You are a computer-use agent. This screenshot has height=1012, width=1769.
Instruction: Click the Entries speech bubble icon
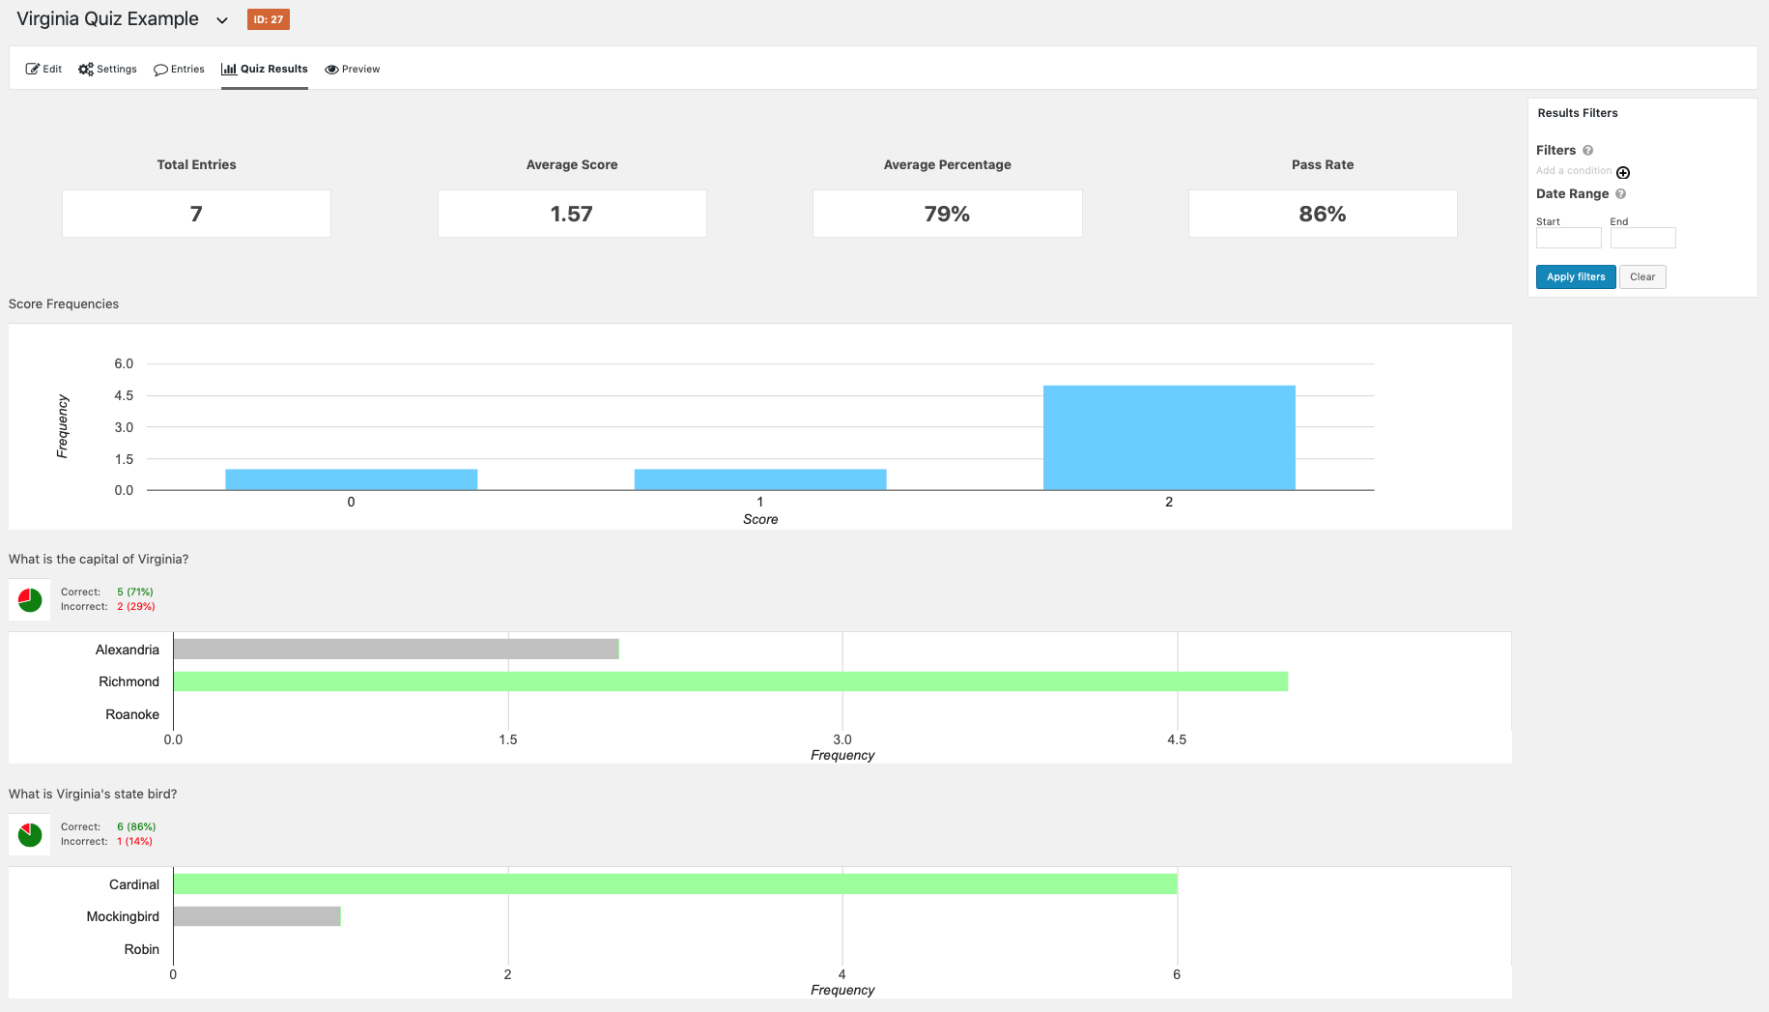[x=160, y=70]
